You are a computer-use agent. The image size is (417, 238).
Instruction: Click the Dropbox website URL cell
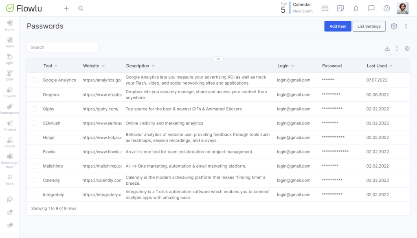102,94
